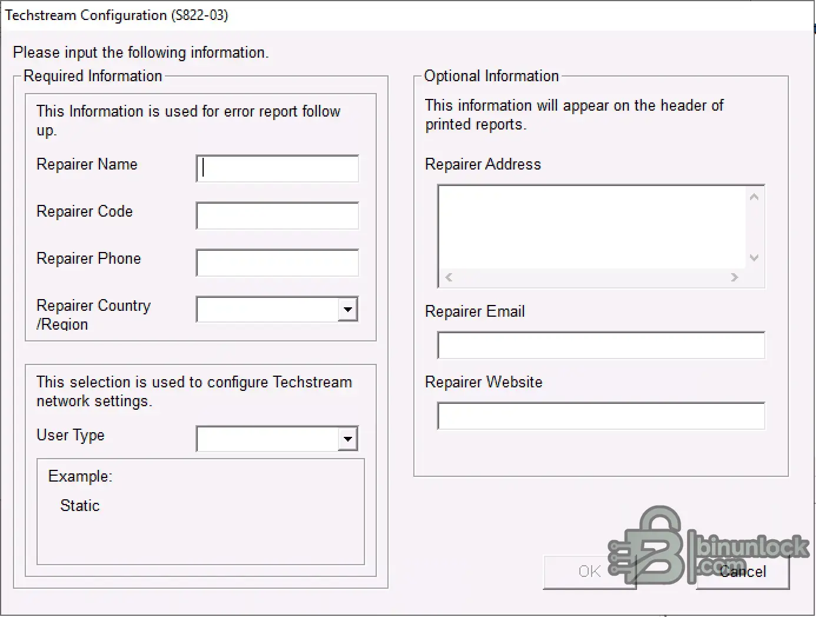Image resolution: width=816 pixels, height=617 pixels.
Task: Click the 'Required Information' group heading
Action: tap(93, 76)
